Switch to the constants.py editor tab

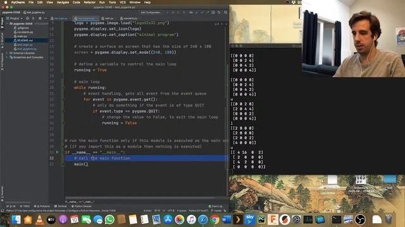coord(130,18)
